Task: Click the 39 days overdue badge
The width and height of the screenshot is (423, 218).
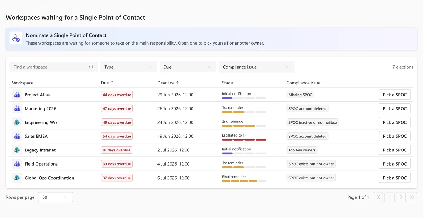Action: coord(117,164)
